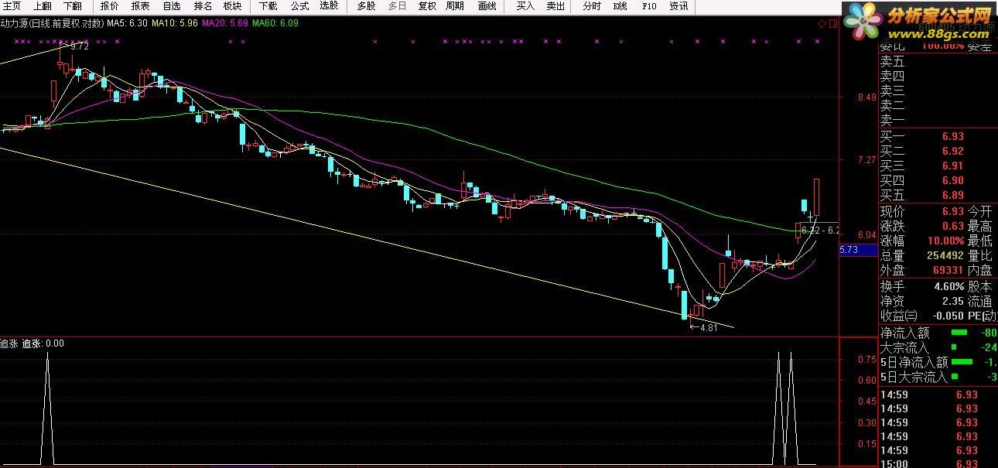Change the 周期 chart period
Screen dimensions: 998x468
456,6
